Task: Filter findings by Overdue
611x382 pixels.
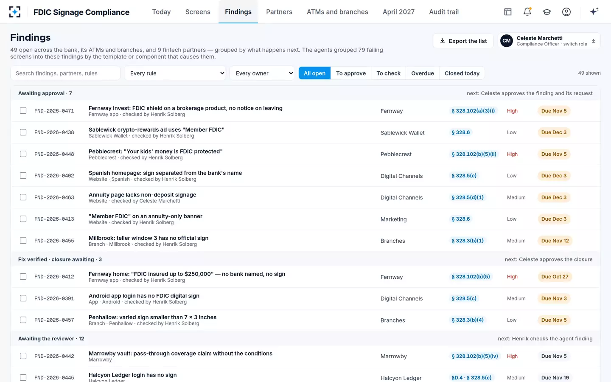Action: [423, 73]
